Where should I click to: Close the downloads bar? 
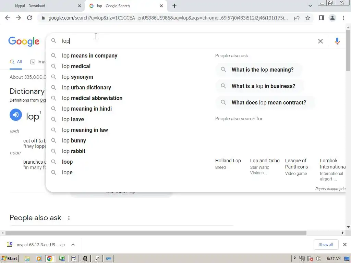tap(345, 245)
